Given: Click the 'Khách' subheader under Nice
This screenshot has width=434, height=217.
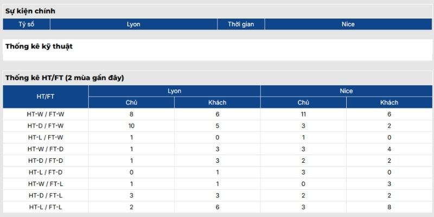Looking at the screenshot, I should point(389,103).
